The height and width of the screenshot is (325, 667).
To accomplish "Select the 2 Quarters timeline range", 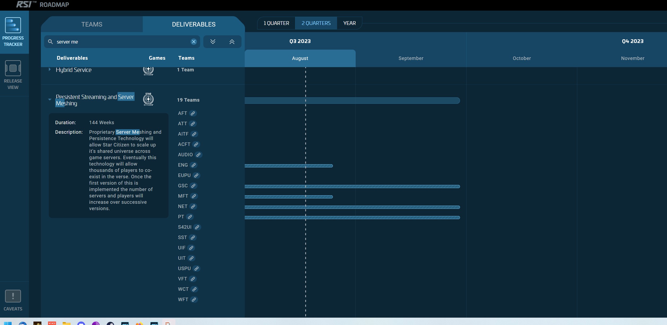I will (x=316, y=23).
